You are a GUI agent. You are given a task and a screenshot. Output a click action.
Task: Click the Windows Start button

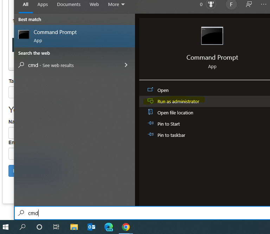click(x=6, y=227)
